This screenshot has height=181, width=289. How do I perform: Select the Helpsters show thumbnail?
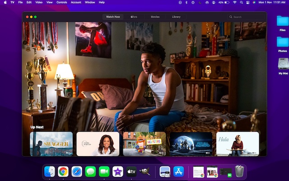[144, 144]
